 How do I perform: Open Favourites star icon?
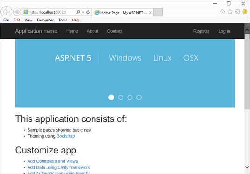(x=230, y=12)
